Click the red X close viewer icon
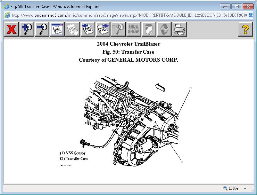The height and width of the screenshot is (195, 257). coord(11,29)
